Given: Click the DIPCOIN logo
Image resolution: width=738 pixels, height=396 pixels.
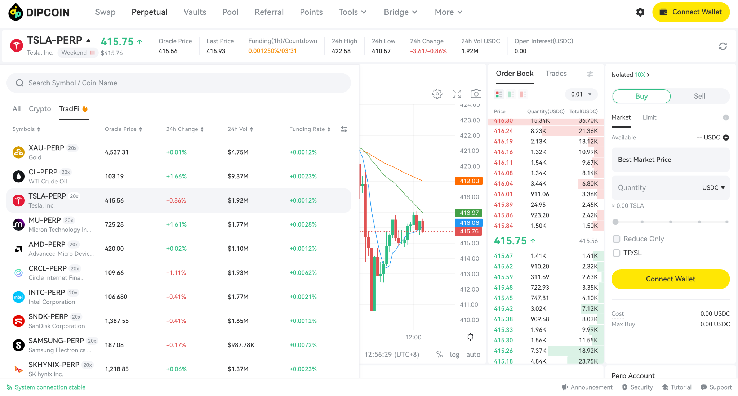Looking at the screenshot, I should click(39, 12).
